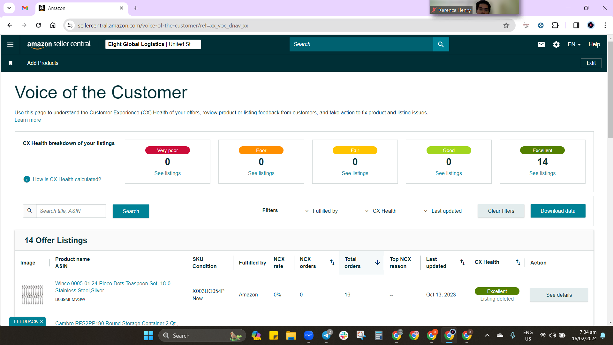Open the Winco 24-Piece Teaspoon Set listing
Viewport: 613px width, 345px height.
pyautogui.click(x=113, y=287)
